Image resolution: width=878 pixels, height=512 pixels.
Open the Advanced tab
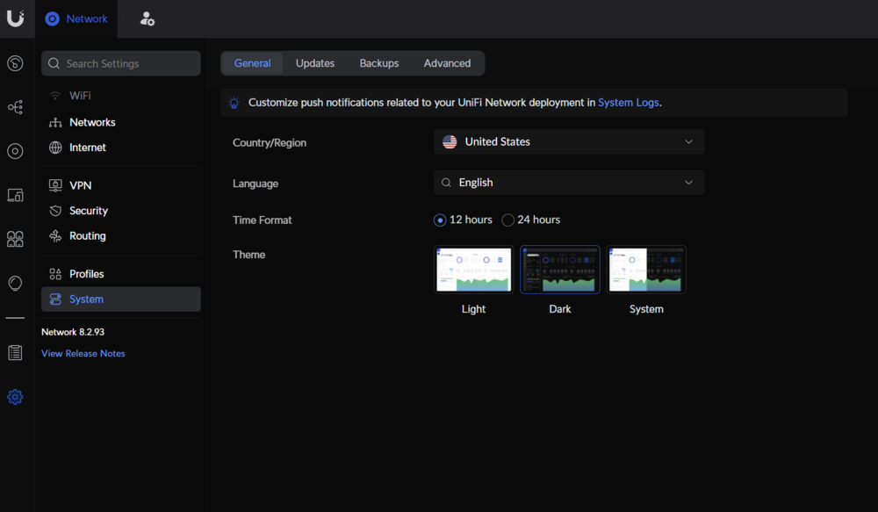[447, 63]
